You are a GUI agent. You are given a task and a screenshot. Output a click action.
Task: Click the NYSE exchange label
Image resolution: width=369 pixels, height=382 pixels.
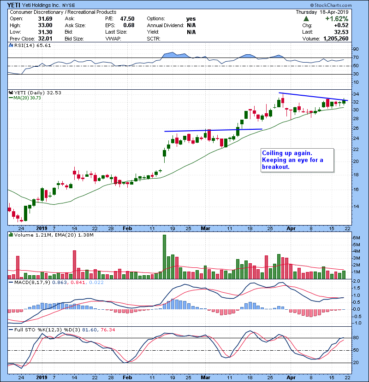click(x=69, y=6)
